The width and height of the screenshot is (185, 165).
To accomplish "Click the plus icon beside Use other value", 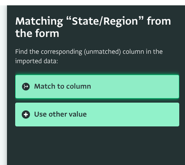I will tap(26, 115).
